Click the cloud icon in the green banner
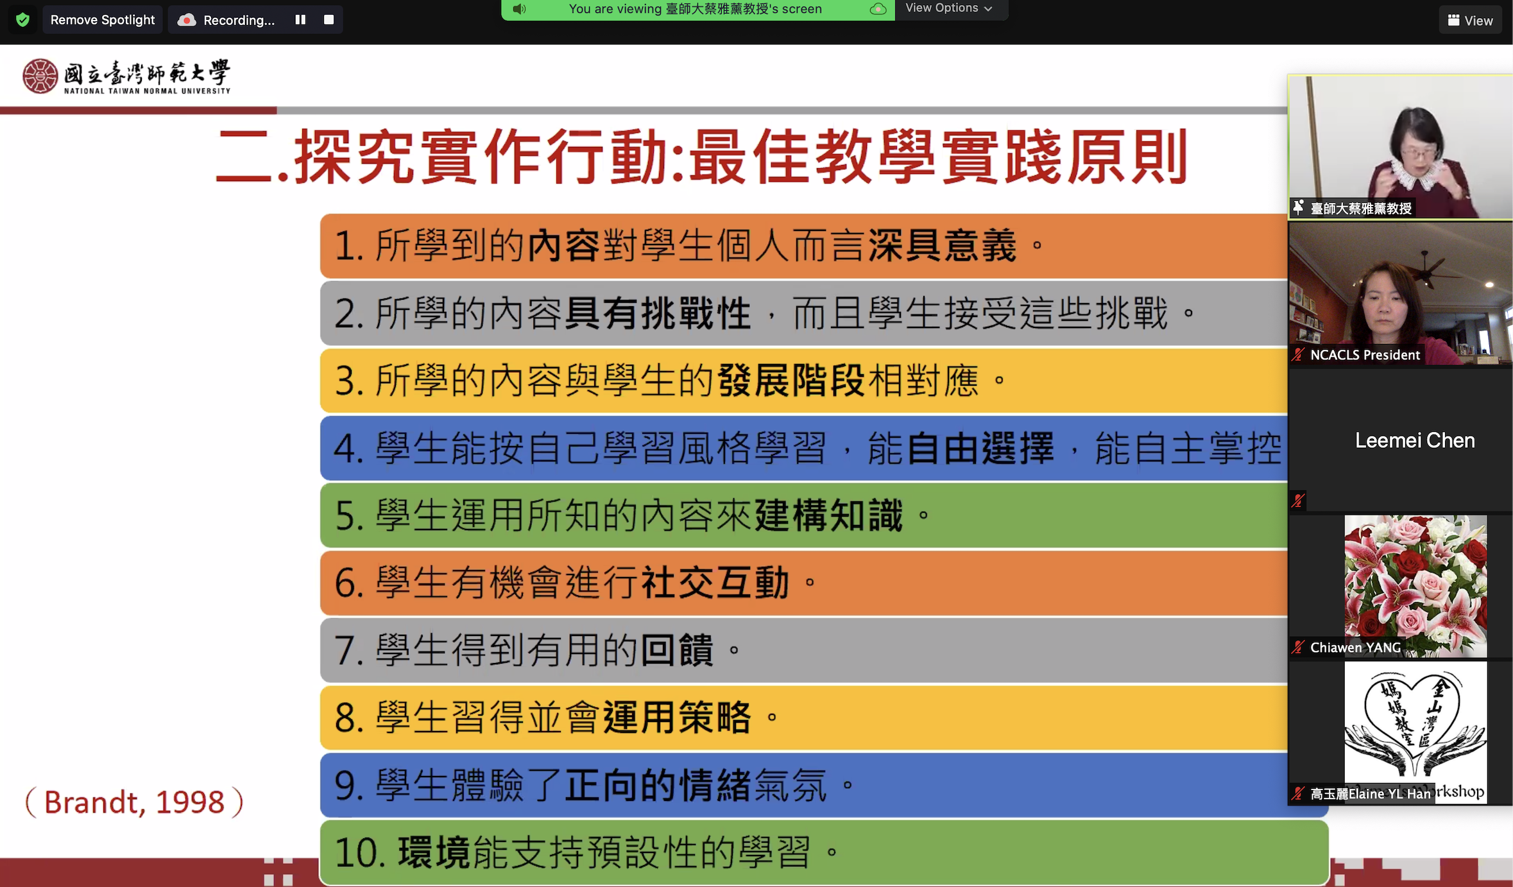 (x=878, y=10)
